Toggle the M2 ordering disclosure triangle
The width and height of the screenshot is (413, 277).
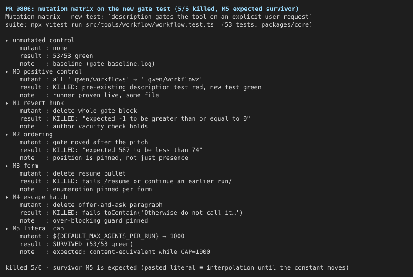click(7, 135)
